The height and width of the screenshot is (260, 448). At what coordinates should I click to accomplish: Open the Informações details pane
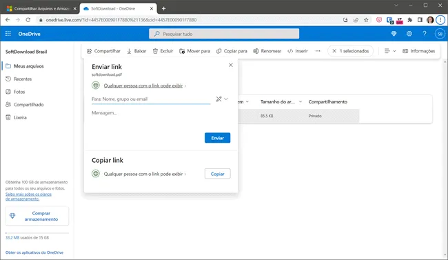point(418,51)
